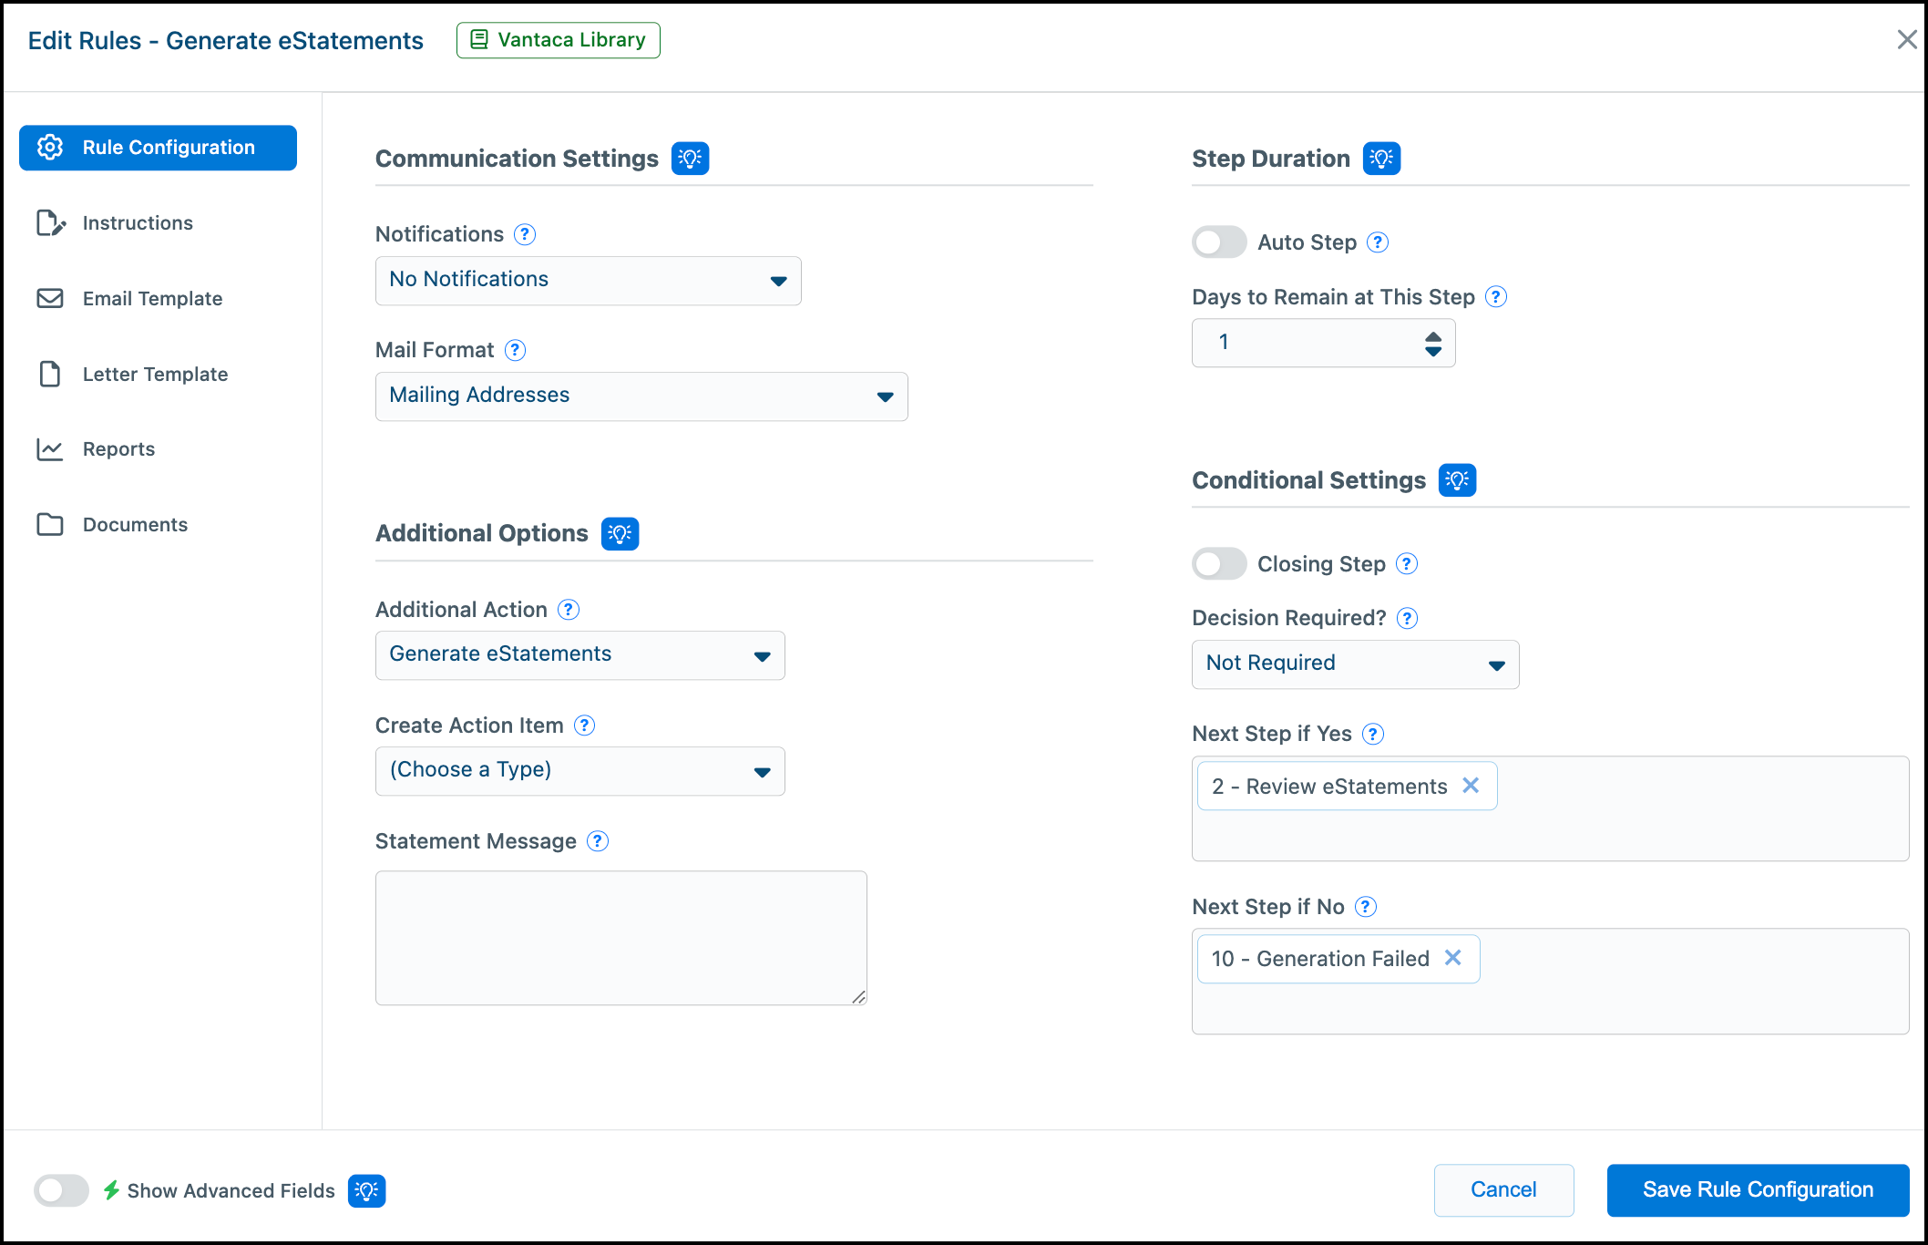Viewport: 1928px width, 1245px height.
Task: Remove the '10 - Generation Failed' tag
Action: [1453, 957]
